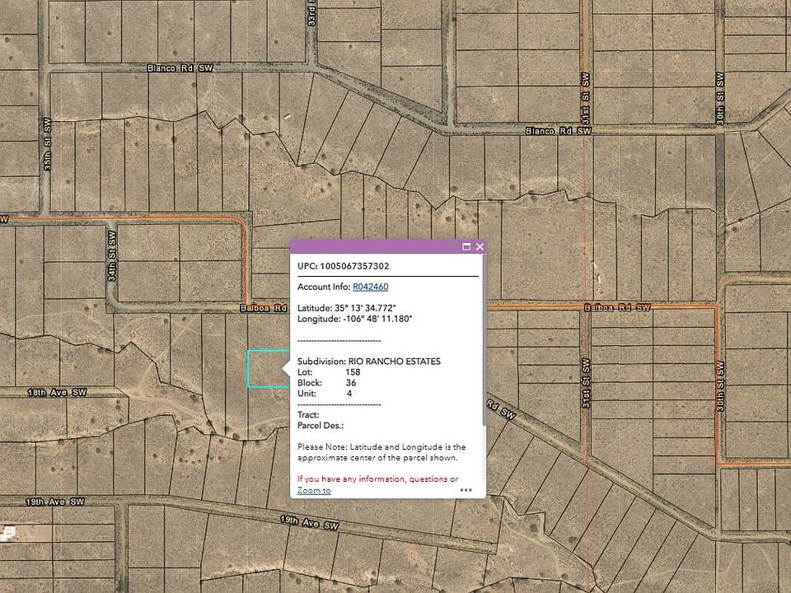Screen dimensions: 791x593
Task: Click the 33rd St label at the top edge
Action: click(311, 12)
